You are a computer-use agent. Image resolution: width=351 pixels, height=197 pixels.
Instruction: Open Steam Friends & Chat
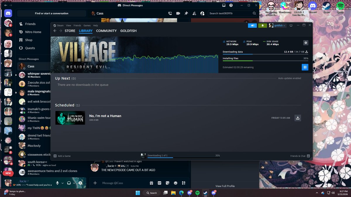pyautogui.click(x=300, y=156)
